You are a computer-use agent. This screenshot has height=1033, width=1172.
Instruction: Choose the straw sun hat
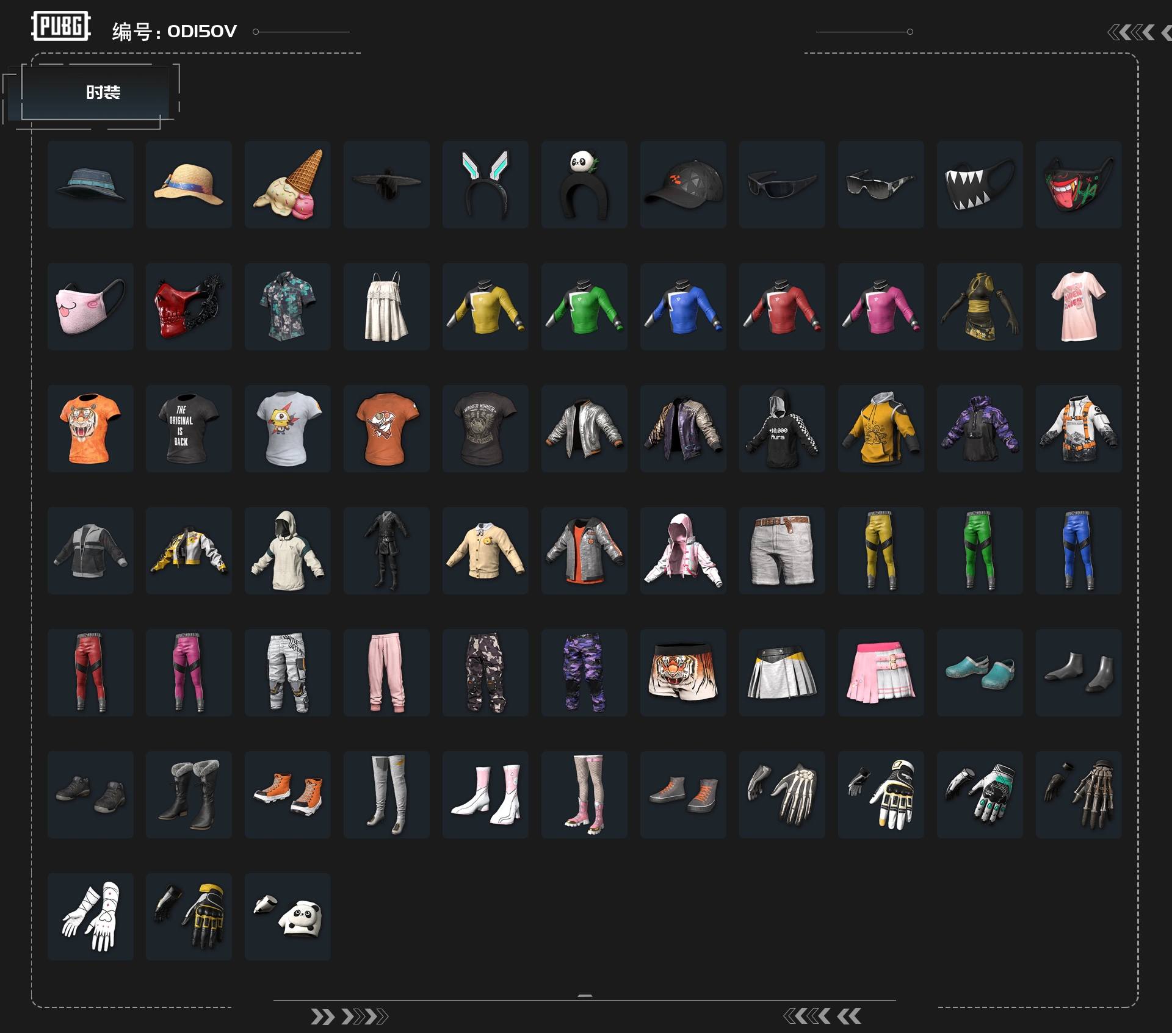189,184
